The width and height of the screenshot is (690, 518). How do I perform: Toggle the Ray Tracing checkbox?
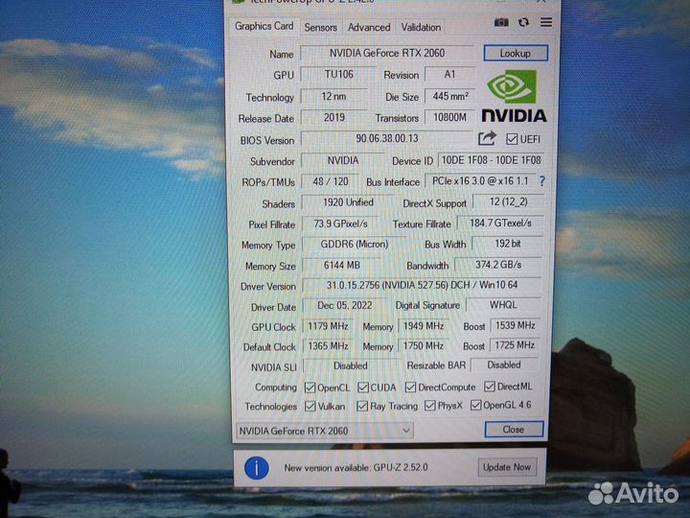[362, 406]
